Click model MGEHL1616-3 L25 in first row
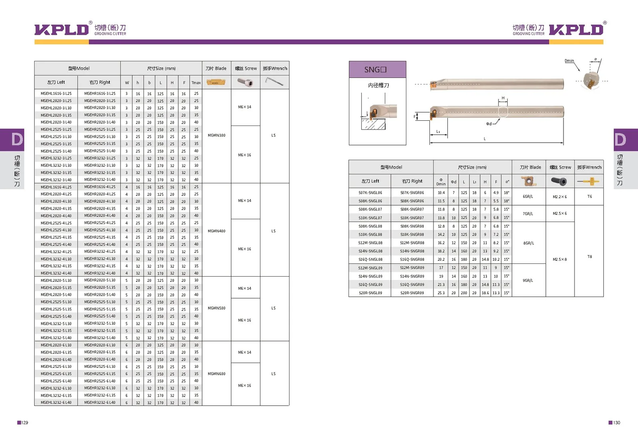The height and width of the screenshot is (436, 638). pyautogui.click(x=56, y=94)
